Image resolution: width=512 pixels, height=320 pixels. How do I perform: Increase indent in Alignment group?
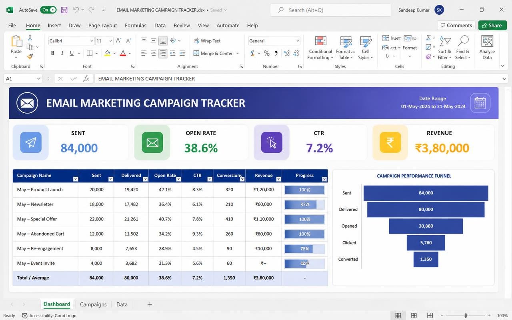pos(182,53)
